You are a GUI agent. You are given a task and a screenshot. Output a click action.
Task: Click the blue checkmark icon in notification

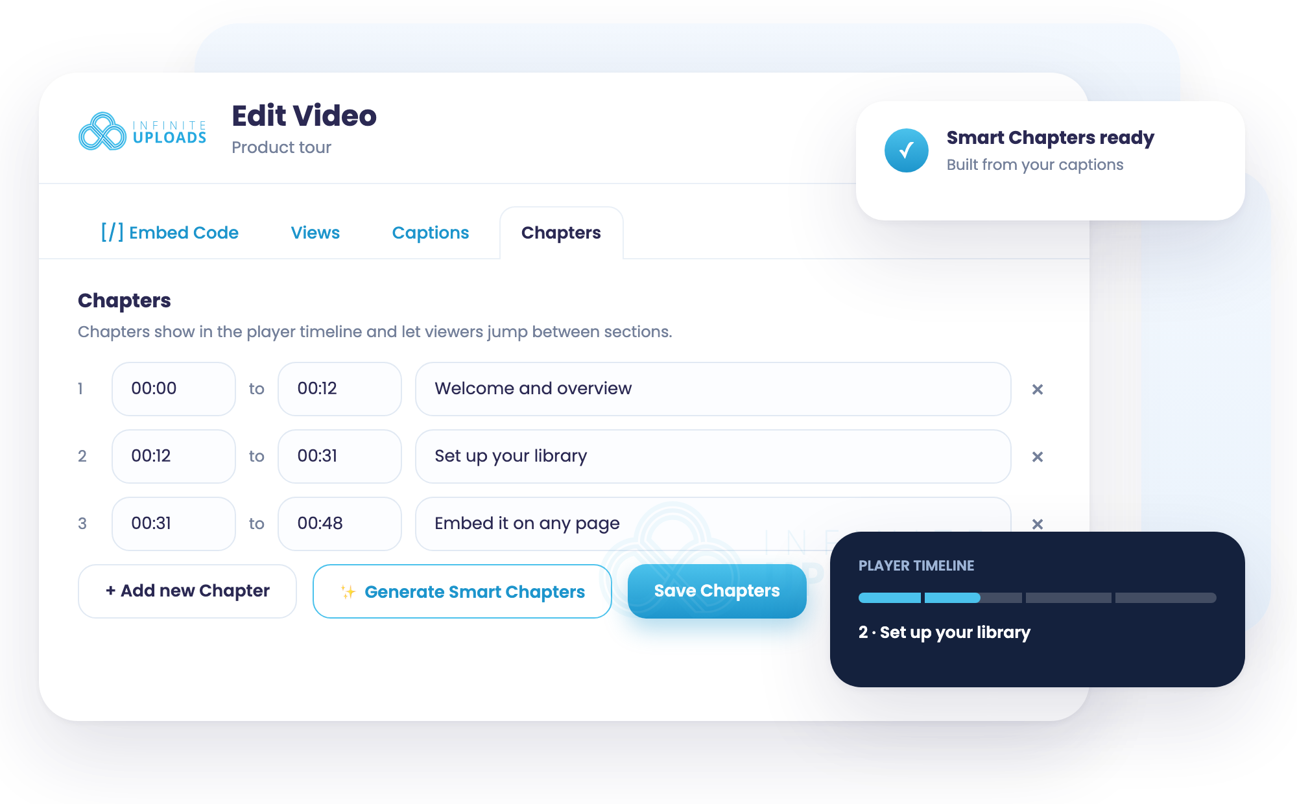click(x=906, y=150)
